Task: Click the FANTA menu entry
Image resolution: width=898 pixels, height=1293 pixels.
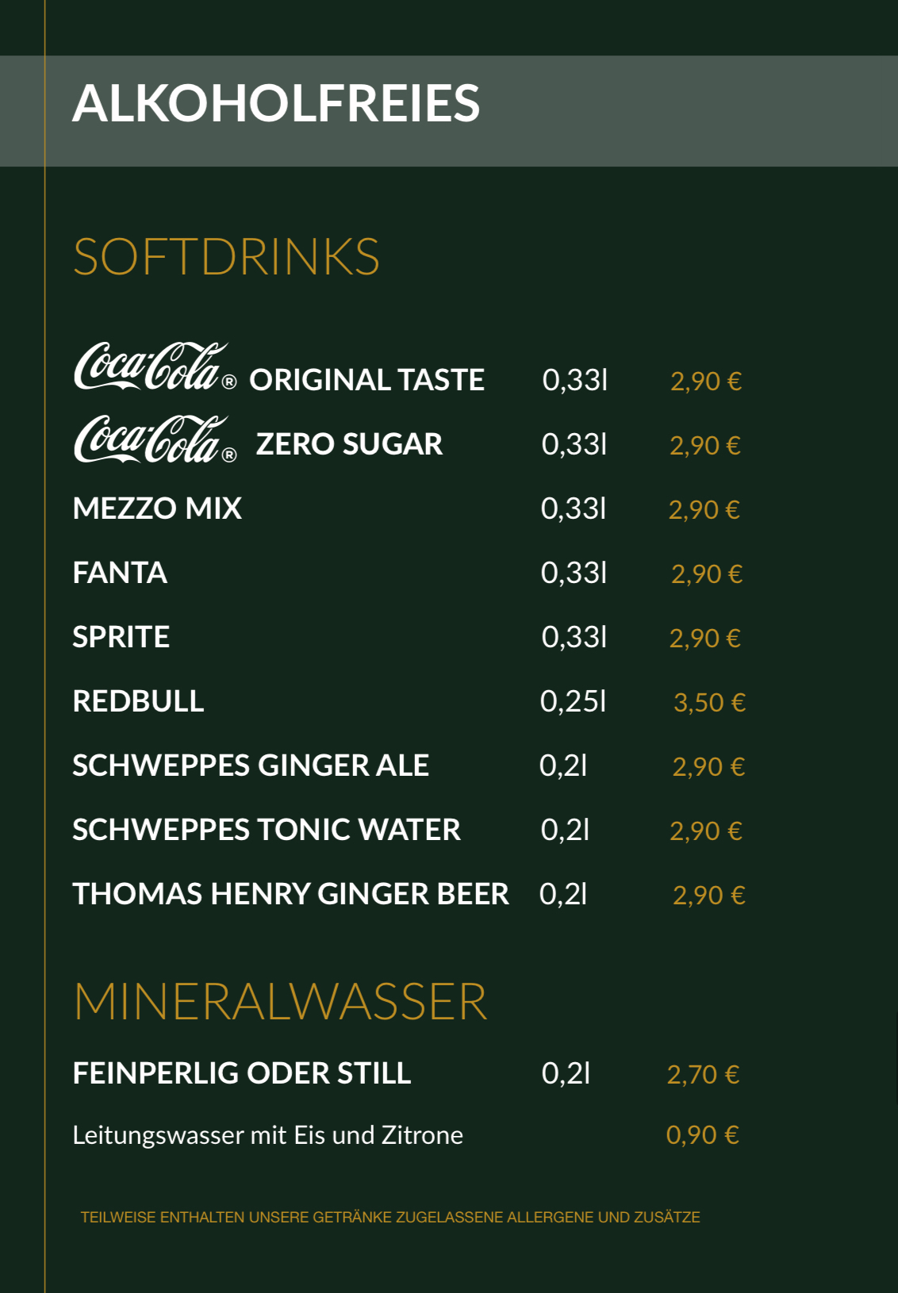Action: 120,573
